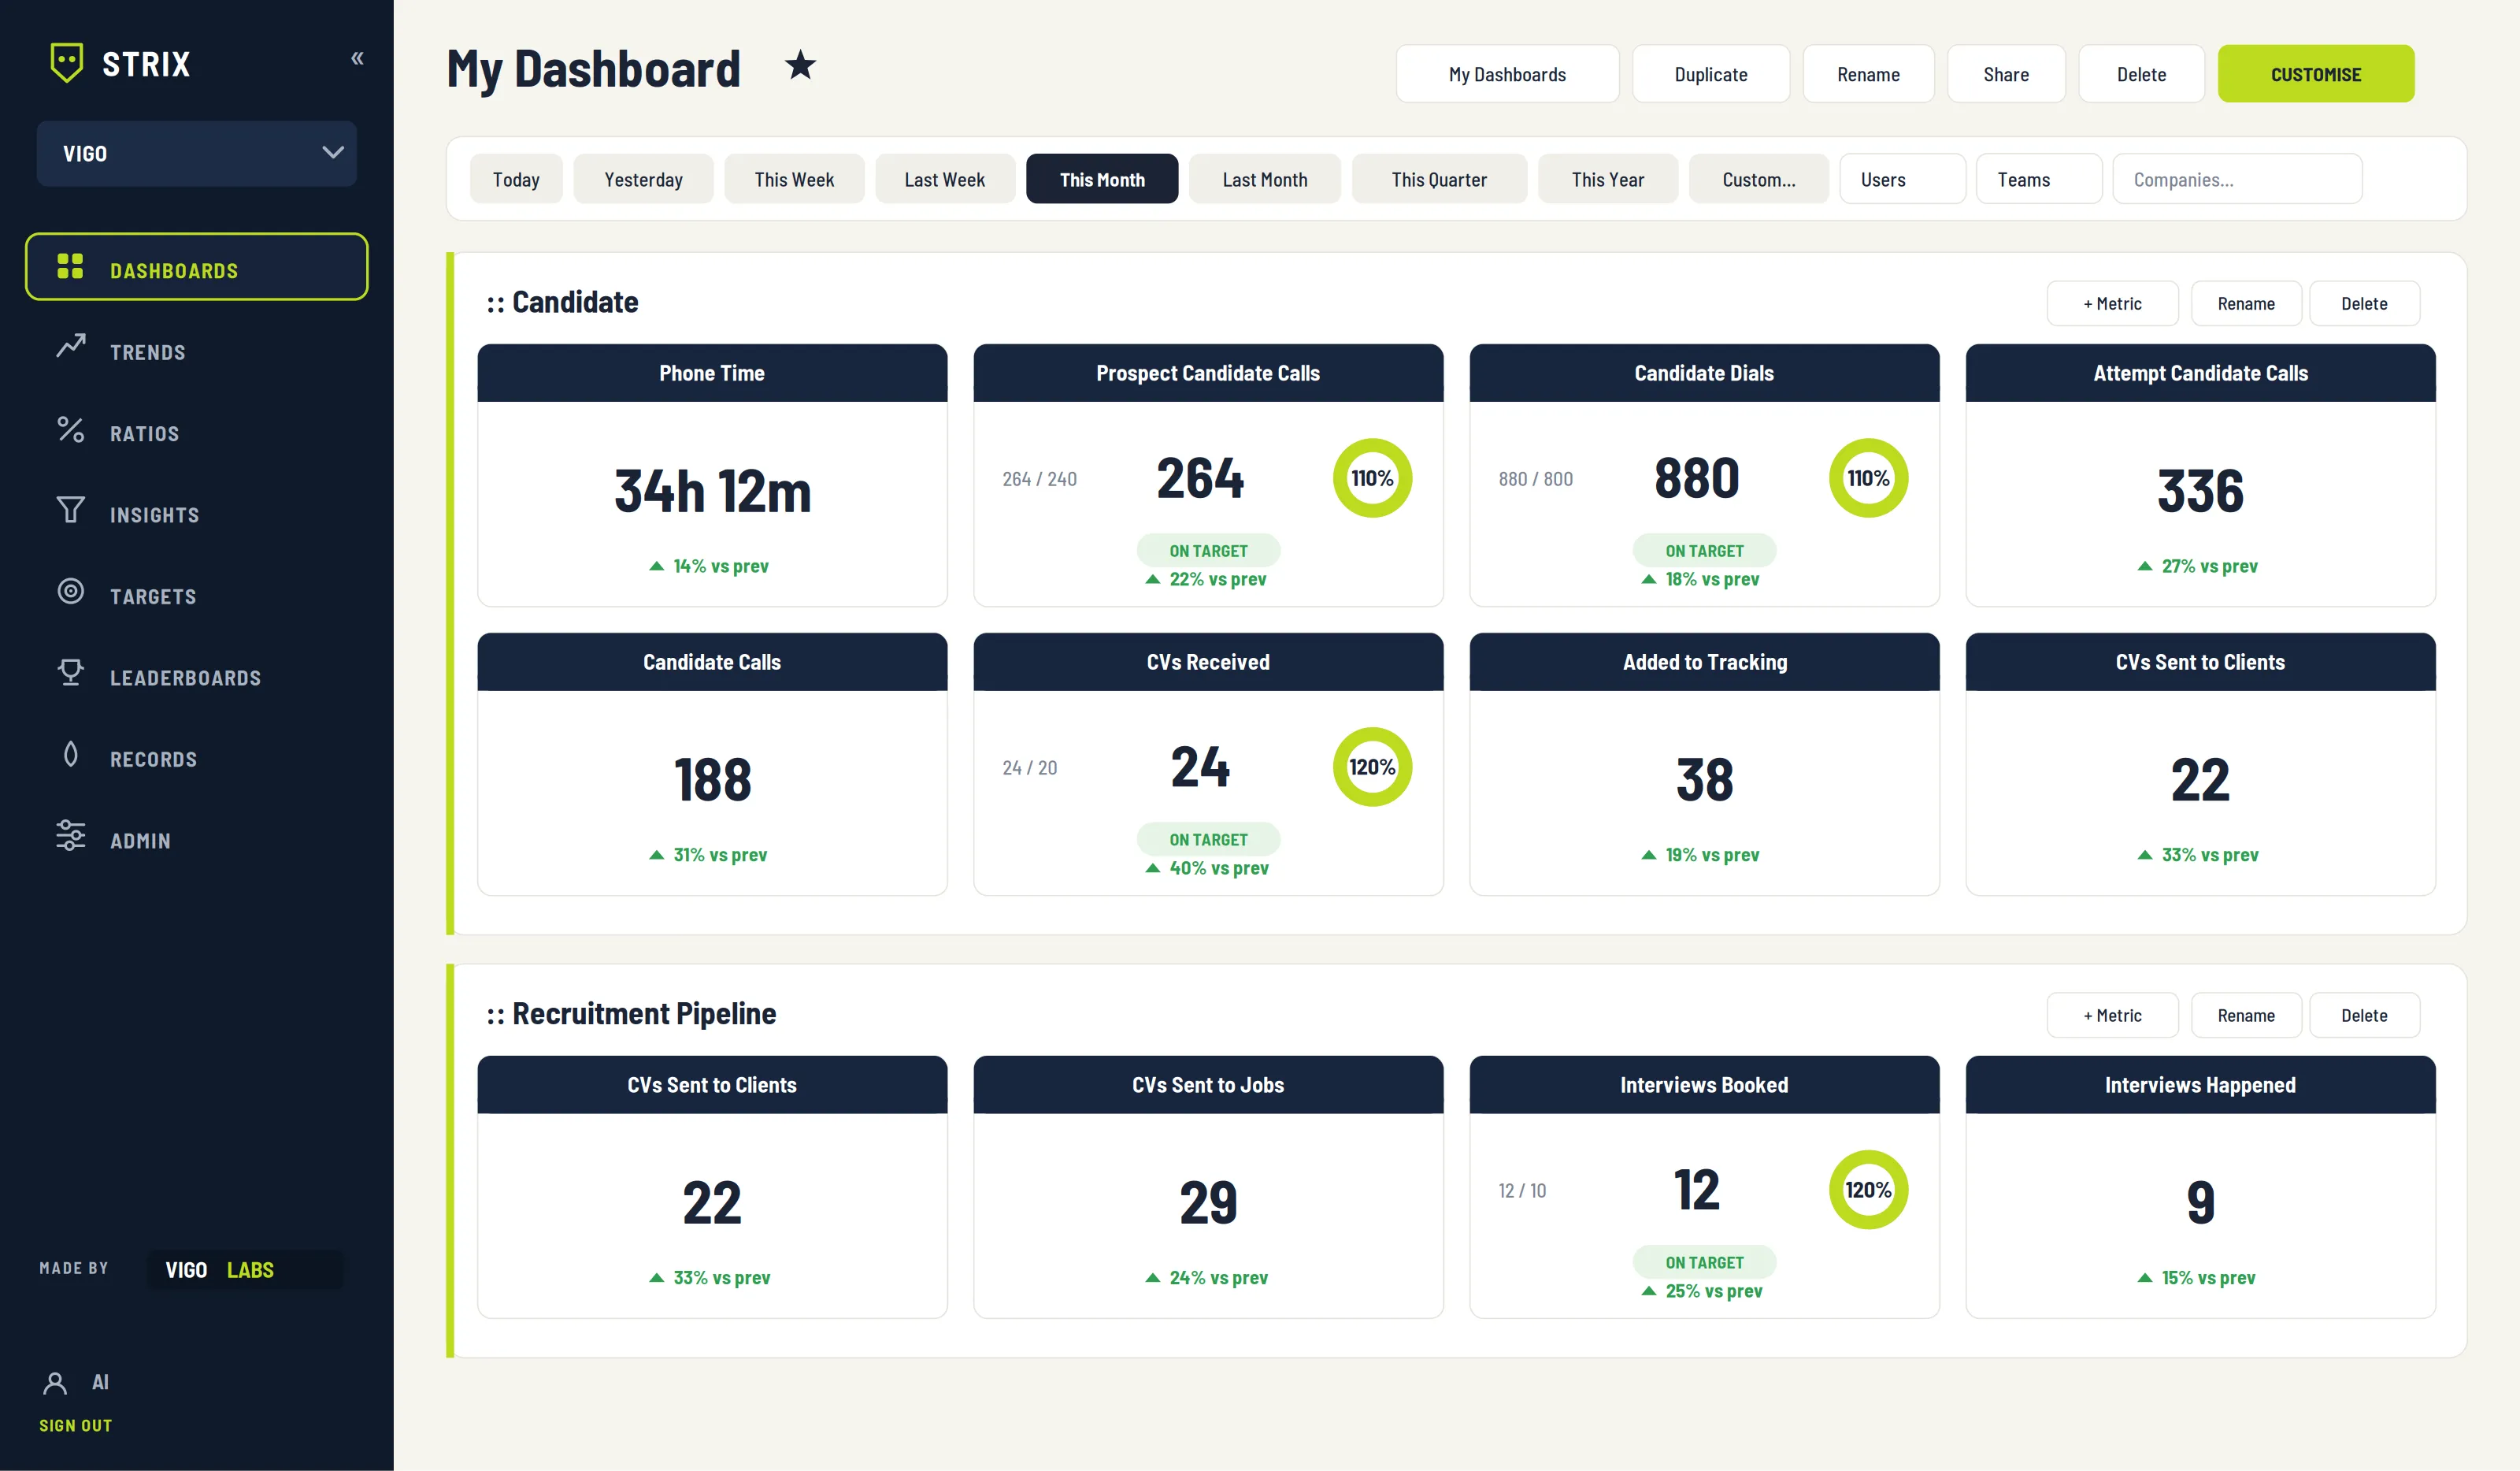The width and height of the screenshot is (2520, 1471).
Task: Open the VIGO company dropdown
Action: [x=196, y=153]
